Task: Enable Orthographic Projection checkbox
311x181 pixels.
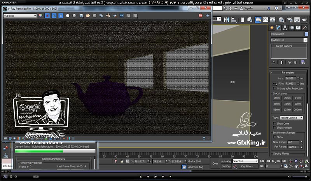Action: 274,88
